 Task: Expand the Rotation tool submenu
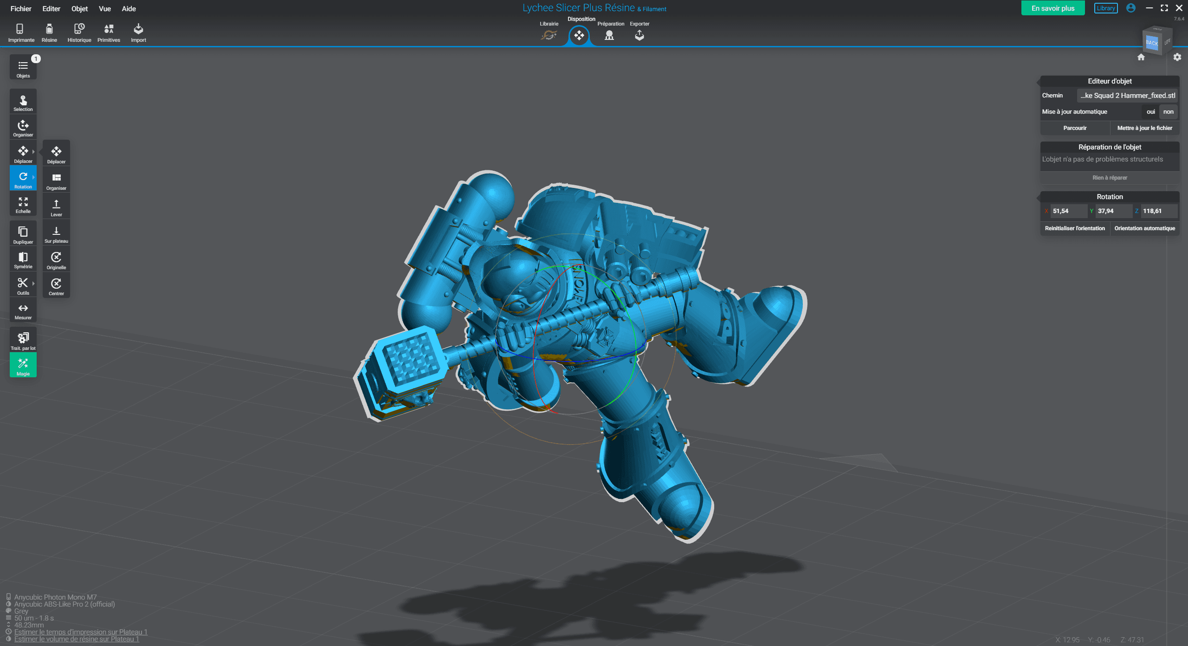pyautogui.click(x=33, y=177)
